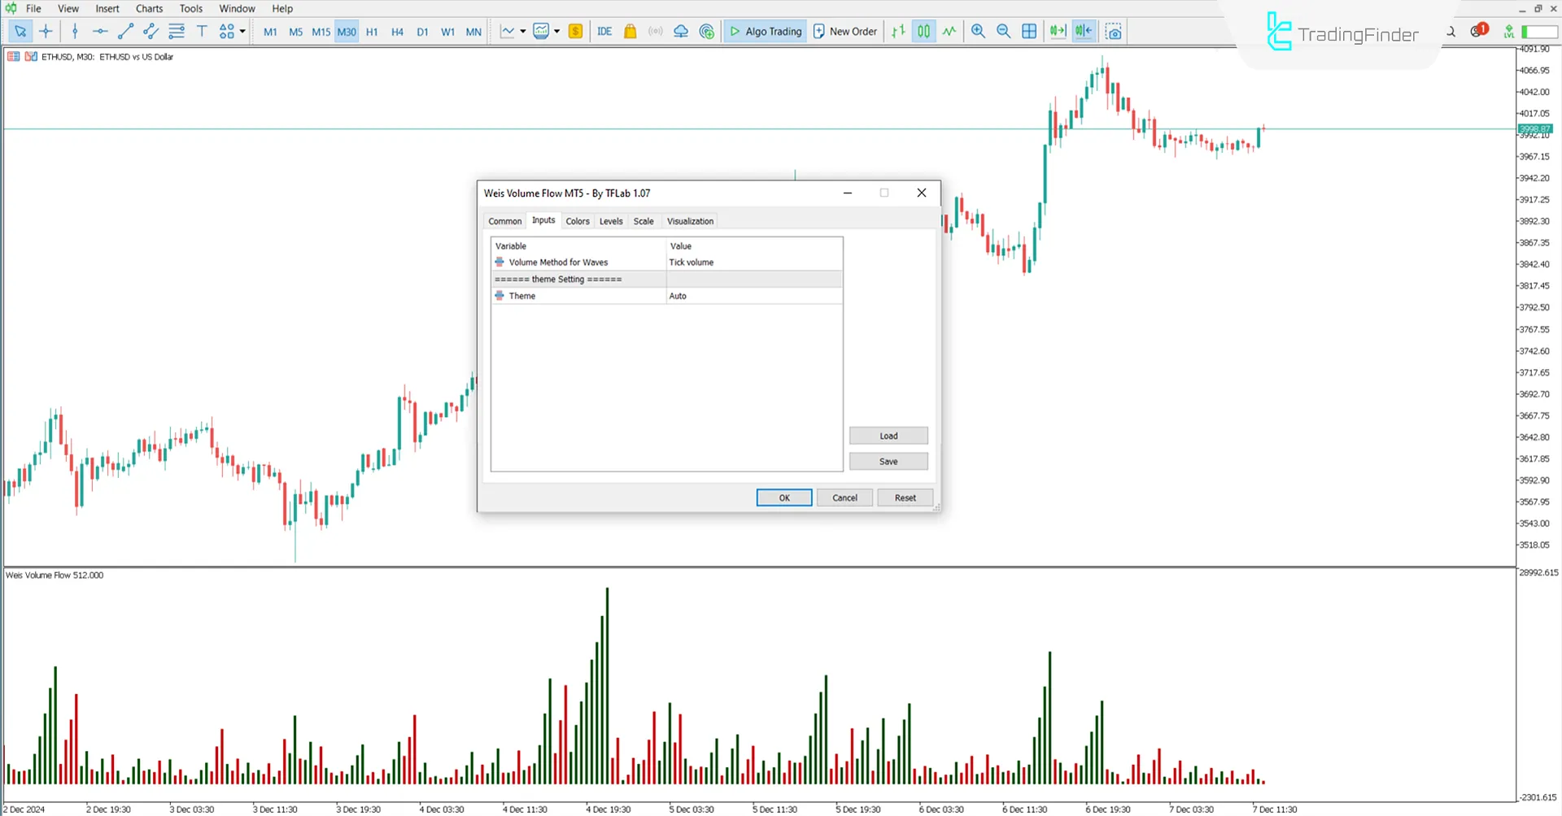Image resolution: width=1562 pixels, height=816 pixels.
Task: Open the cloud VPS icon
Action: pyautogui.click(x=681, y=32)
